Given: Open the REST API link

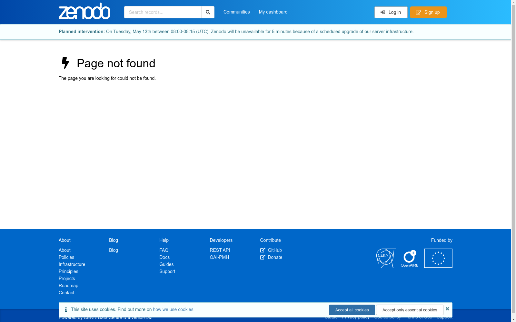Looking at the screenshot, I should pos(220,250).
